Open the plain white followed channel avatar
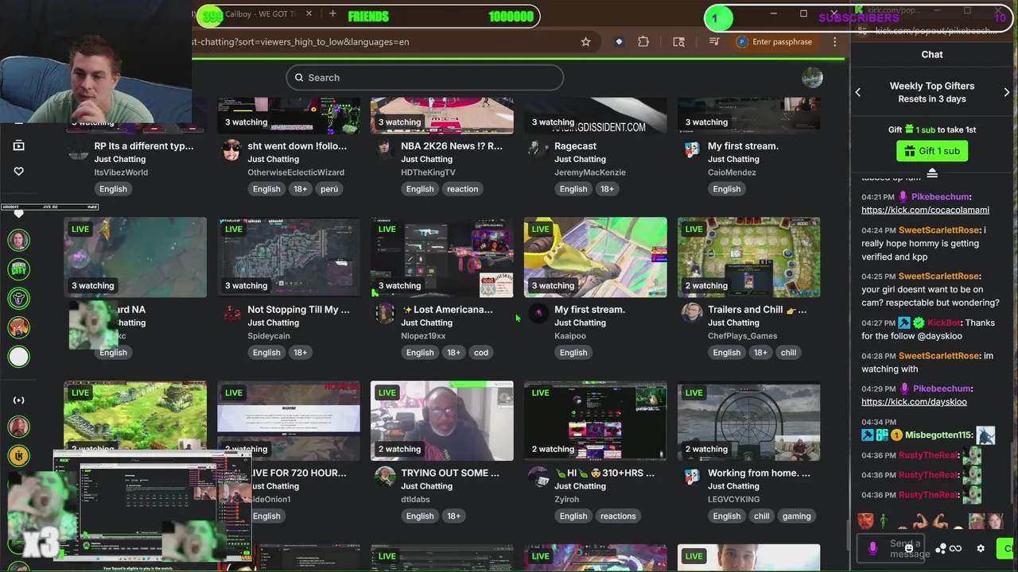This screenshot has width=1018, height=572. pyautogui.click(x=19, y=357)
